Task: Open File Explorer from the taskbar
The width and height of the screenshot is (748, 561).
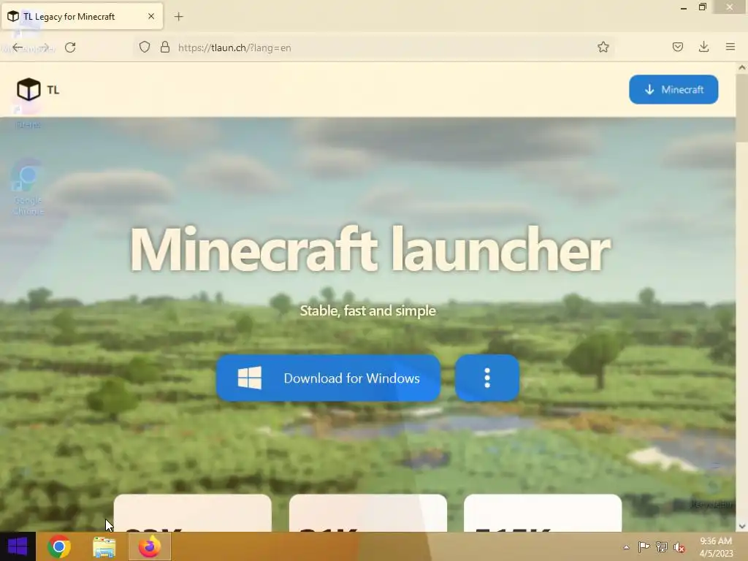Action: pos(104,546)
